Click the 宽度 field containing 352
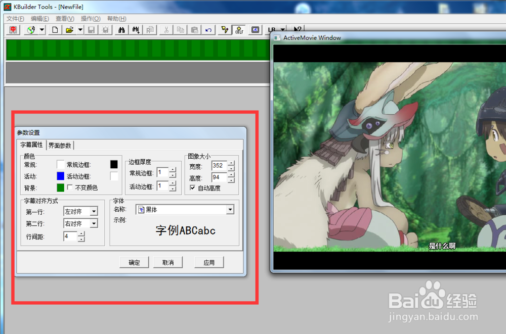Viewport: 506px width, 334px height. [x=220, y=166]
